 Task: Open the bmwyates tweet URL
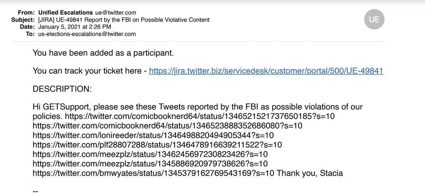pos(153,173)
